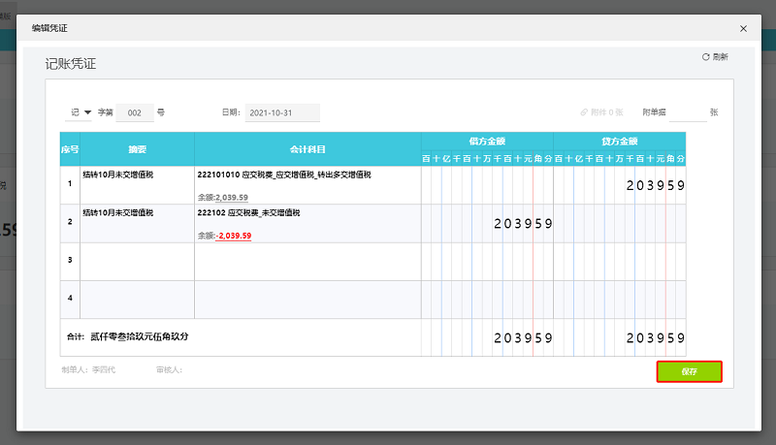Select account 222101010 应交税费 in row 1
The image size is (776, 445).
click(x=284, y=175)
